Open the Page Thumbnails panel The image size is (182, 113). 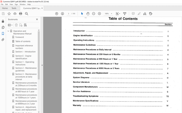(x=3, y=27)
